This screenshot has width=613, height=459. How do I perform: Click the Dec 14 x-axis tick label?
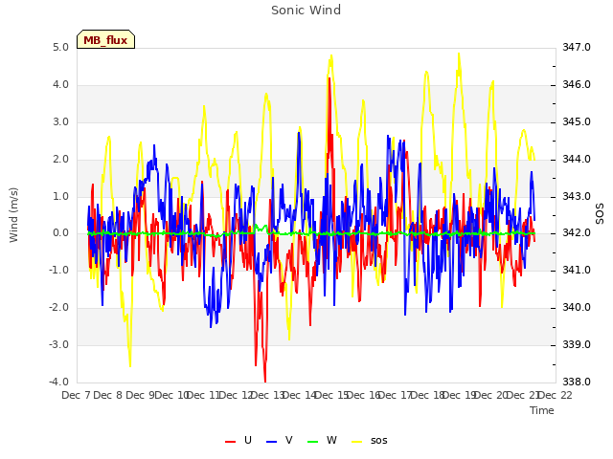click(300, 395)
